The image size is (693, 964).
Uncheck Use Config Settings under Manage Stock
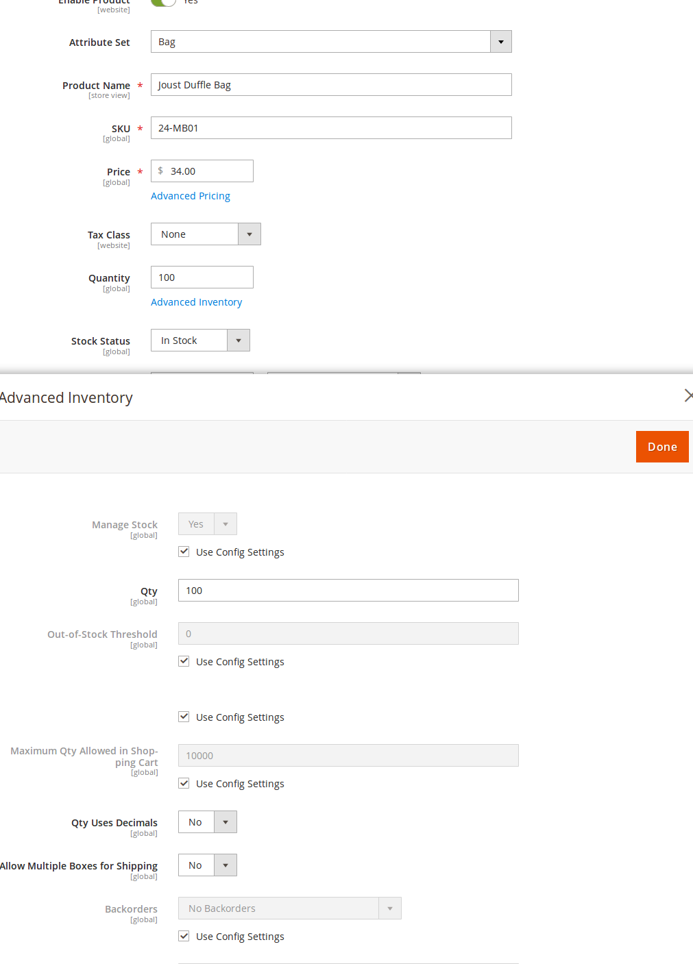coord(184,551)
